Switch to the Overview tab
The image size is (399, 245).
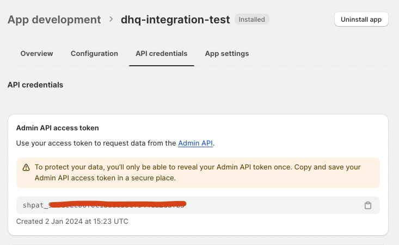click(36, 54)
